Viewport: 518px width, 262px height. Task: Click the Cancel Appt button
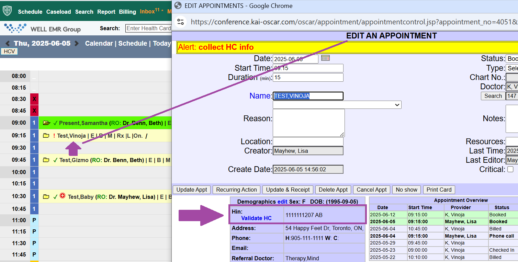(372, 190)
